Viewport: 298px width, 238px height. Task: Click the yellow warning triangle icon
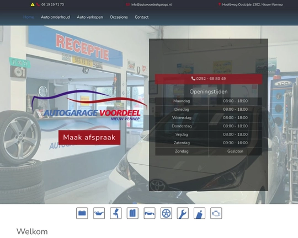[x=33, y=4]
